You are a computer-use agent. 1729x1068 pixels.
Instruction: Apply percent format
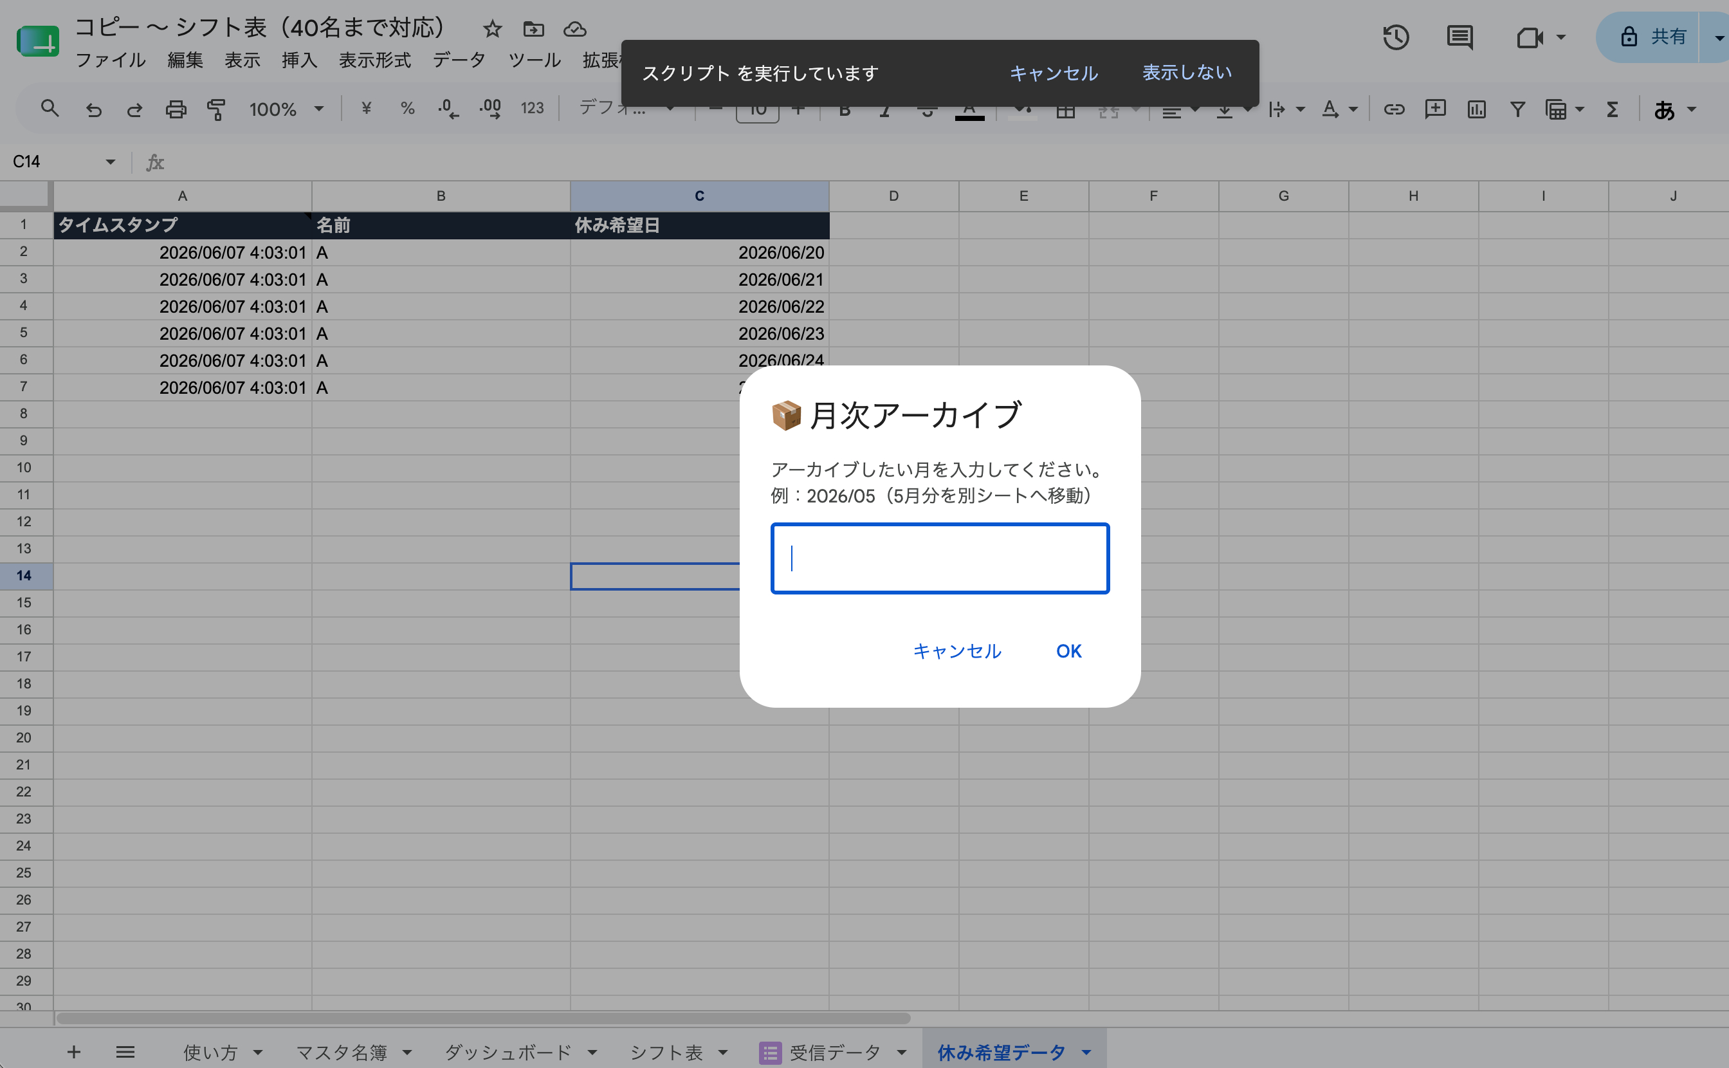[407, 109]
